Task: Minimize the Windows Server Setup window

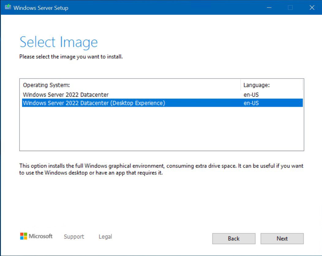Action: (269, 8)
